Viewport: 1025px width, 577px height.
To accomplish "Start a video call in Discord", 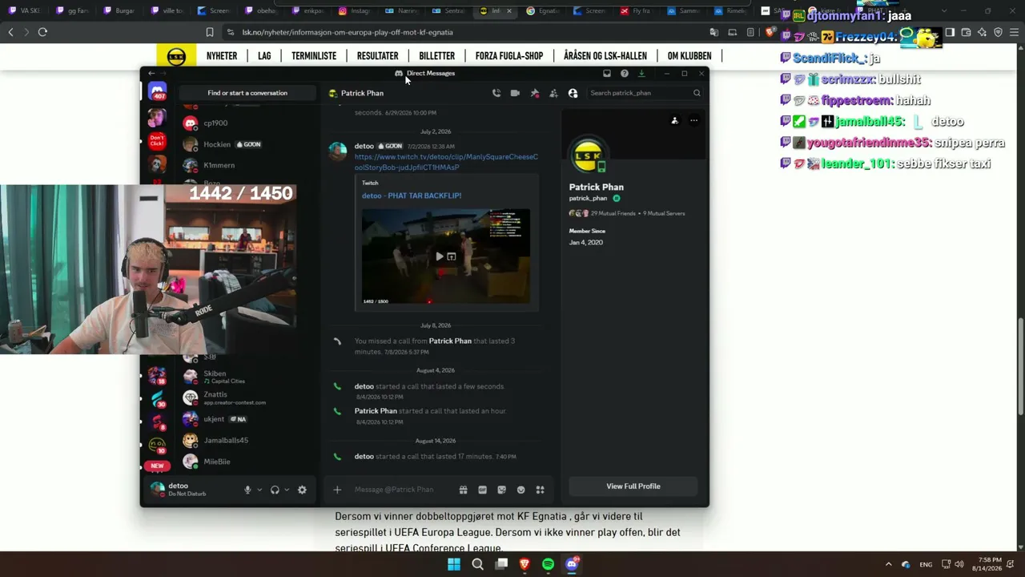I will 515,93.
